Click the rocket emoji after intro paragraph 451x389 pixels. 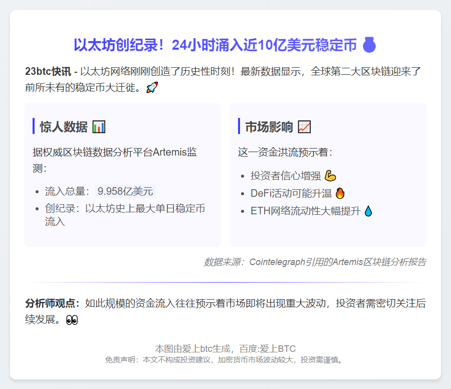pyautogui.click(x=152, y=88)
